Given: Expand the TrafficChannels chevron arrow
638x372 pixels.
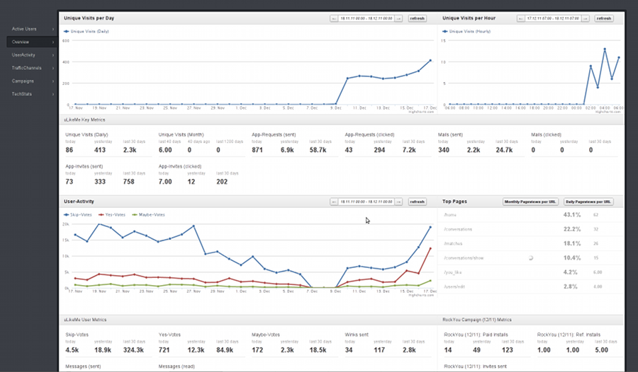Looking at the screenshot, I should [x=53, y=68].
